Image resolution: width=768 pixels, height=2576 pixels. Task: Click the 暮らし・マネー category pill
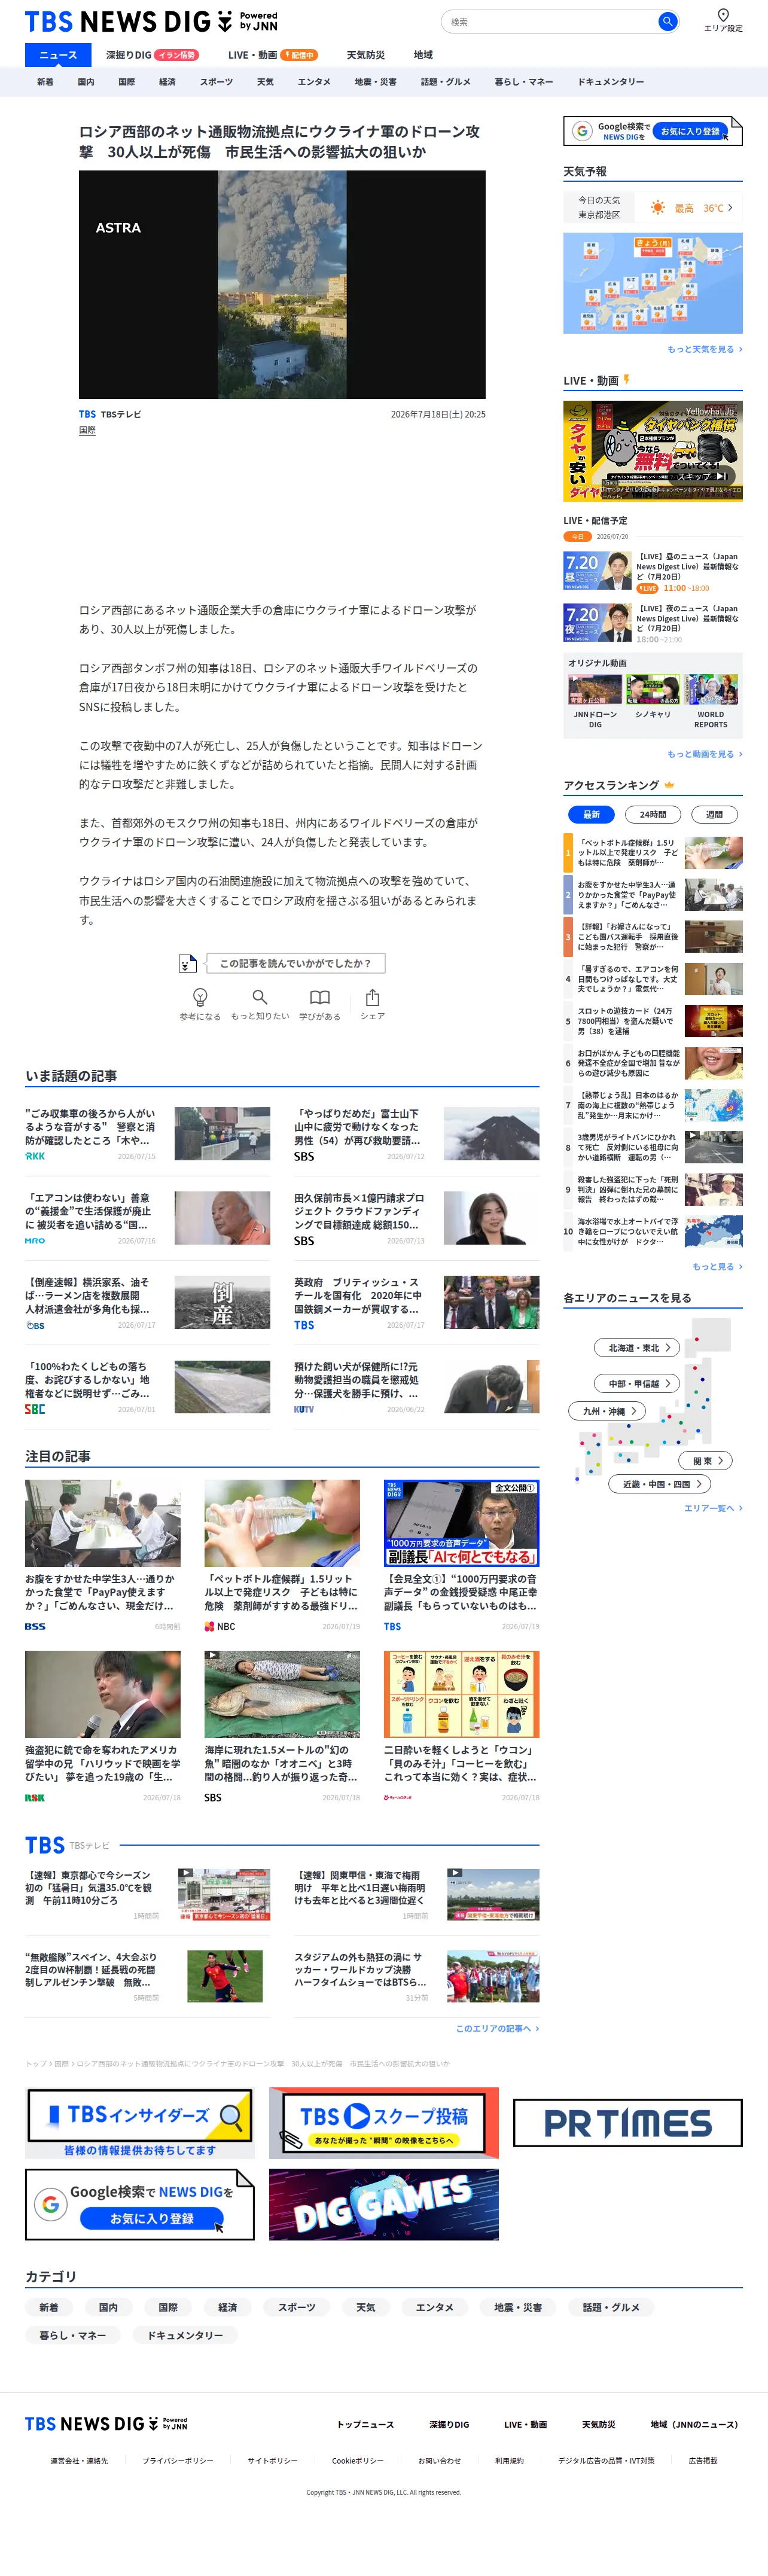coord(73,2335)
